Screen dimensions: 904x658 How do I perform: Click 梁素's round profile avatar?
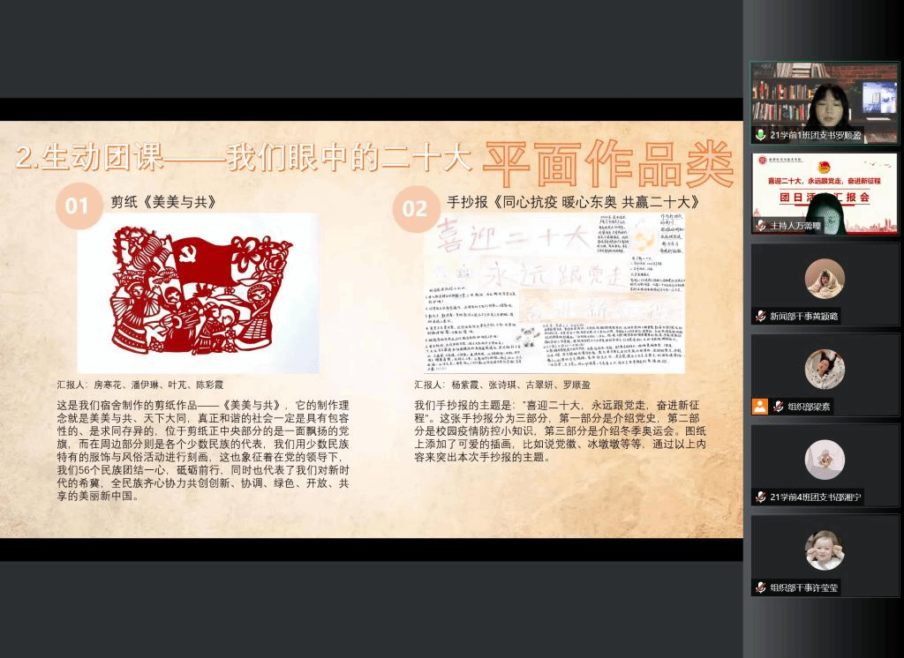(825, 369)
